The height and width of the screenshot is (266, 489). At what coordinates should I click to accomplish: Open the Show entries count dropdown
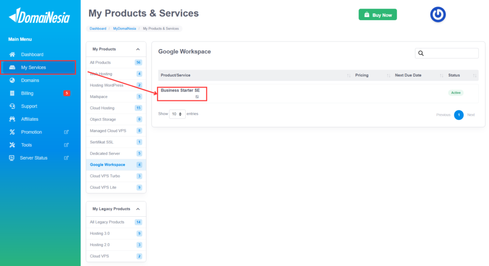point(177,114)
